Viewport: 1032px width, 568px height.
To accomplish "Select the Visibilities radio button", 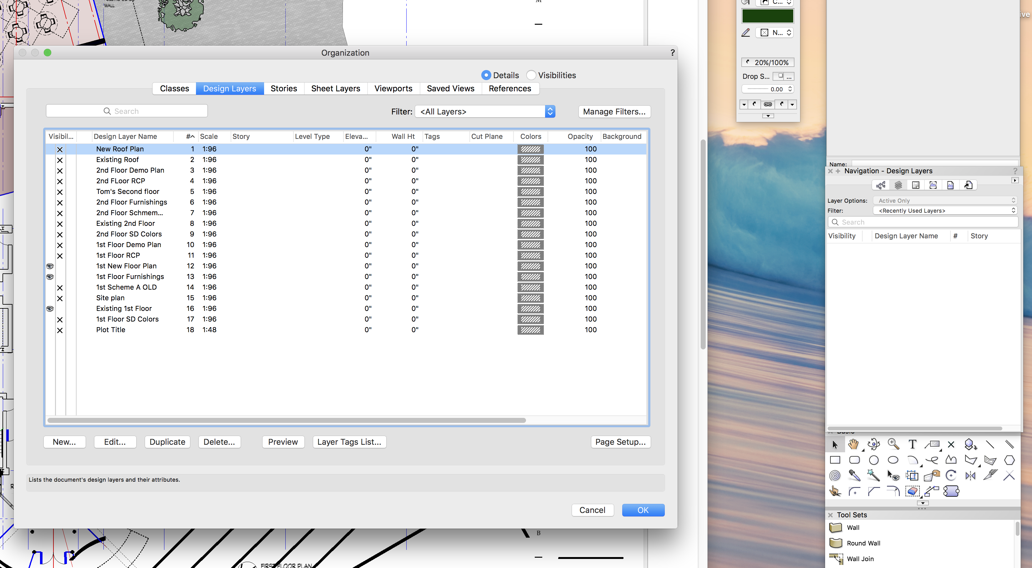I will (x=531, y=75).
